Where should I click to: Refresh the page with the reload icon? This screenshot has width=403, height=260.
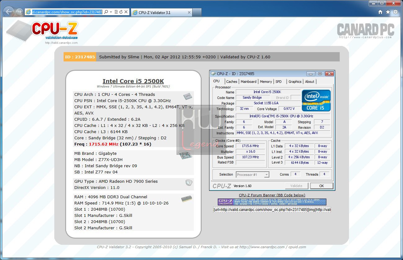(121, 12)
